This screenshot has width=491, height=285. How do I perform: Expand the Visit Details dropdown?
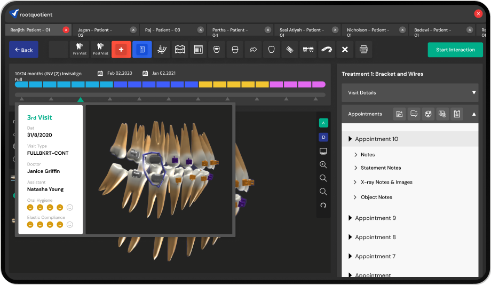pos(474,93)
